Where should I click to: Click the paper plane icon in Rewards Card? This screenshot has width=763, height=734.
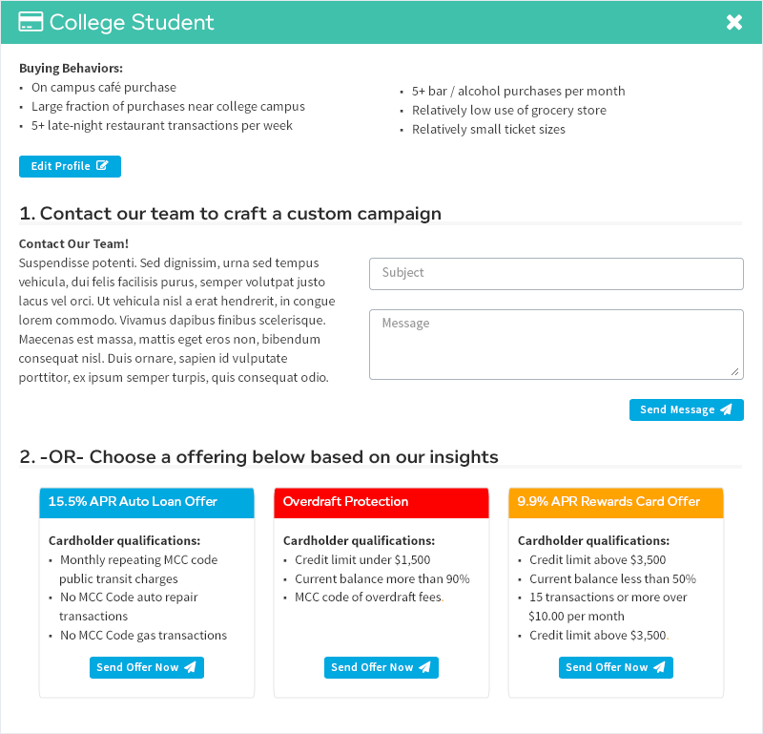tap(659, 667)
